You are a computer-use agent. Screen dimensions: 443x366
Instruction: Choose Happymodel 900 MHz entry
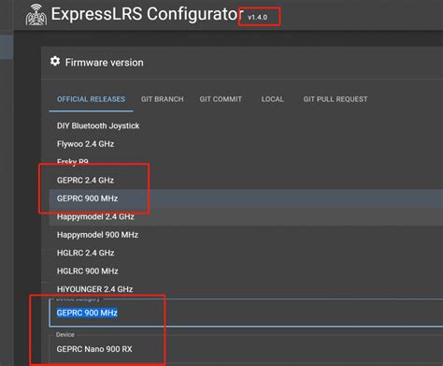(x=246, y=235)
